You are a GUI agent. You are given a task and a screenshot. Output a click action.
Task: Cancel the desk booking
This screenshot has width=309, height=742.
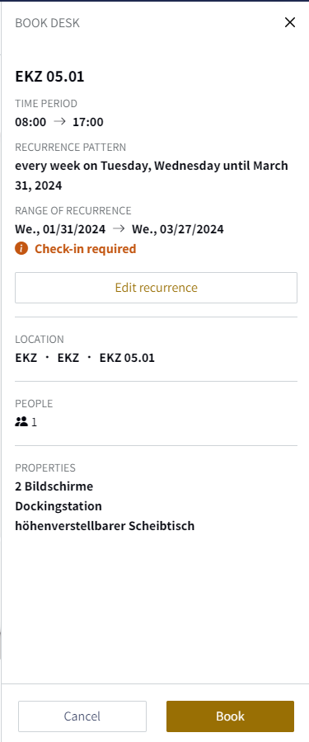pyautogui.click(x=82, y=716)
